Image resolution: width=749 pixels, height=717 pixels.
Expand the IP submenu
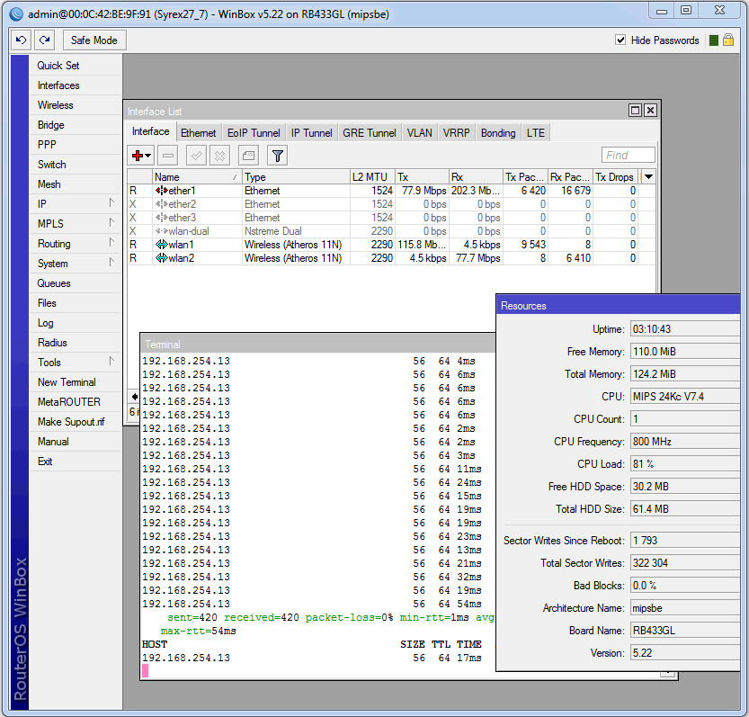pos(111,202)
